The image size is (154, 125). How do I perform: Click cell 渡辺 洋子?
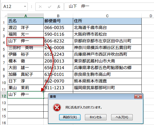click(25, 28)
